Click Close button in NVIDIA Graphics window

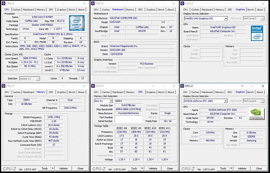click(259, 169)
